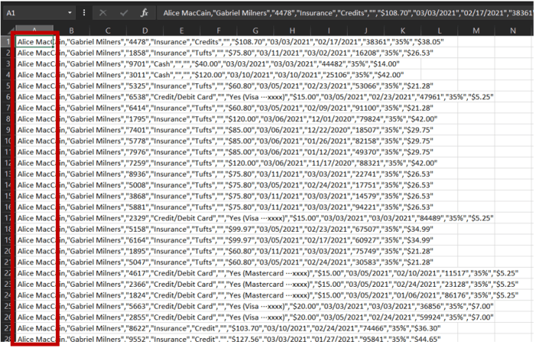Select column F header
Screen dimensions: 536x348
(x=218, y=31)
